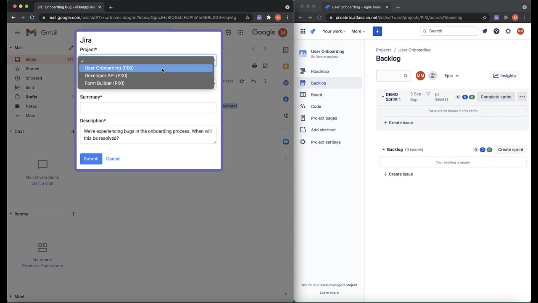The image size is (538, 303).
Task: Open Google Tasks in Gmail side panel
Action: tap(286, 83)
